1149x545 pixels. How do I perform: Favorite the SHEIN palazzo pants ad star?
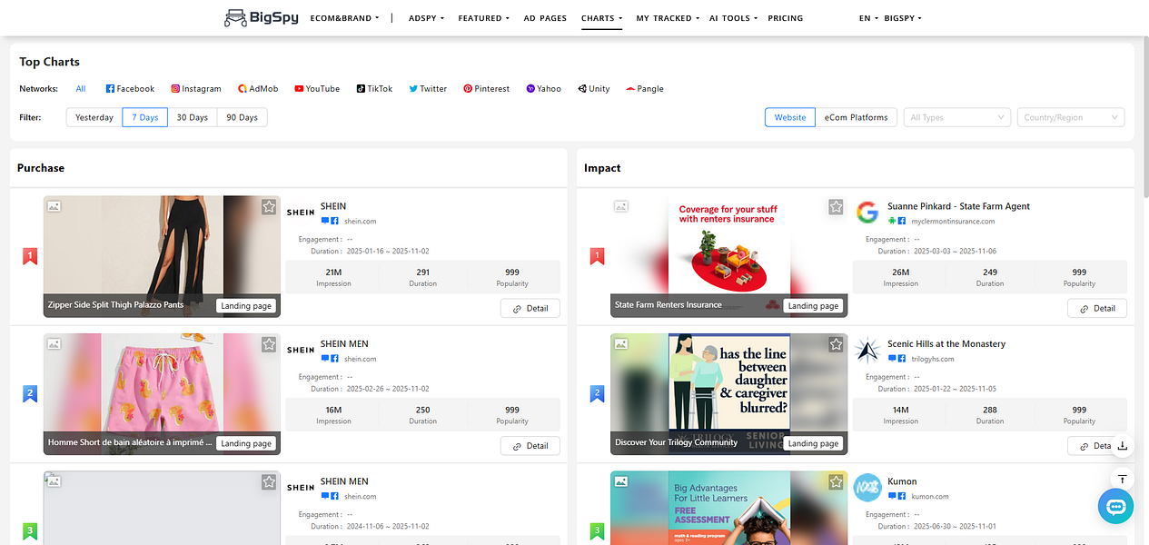tap(269, 207)
